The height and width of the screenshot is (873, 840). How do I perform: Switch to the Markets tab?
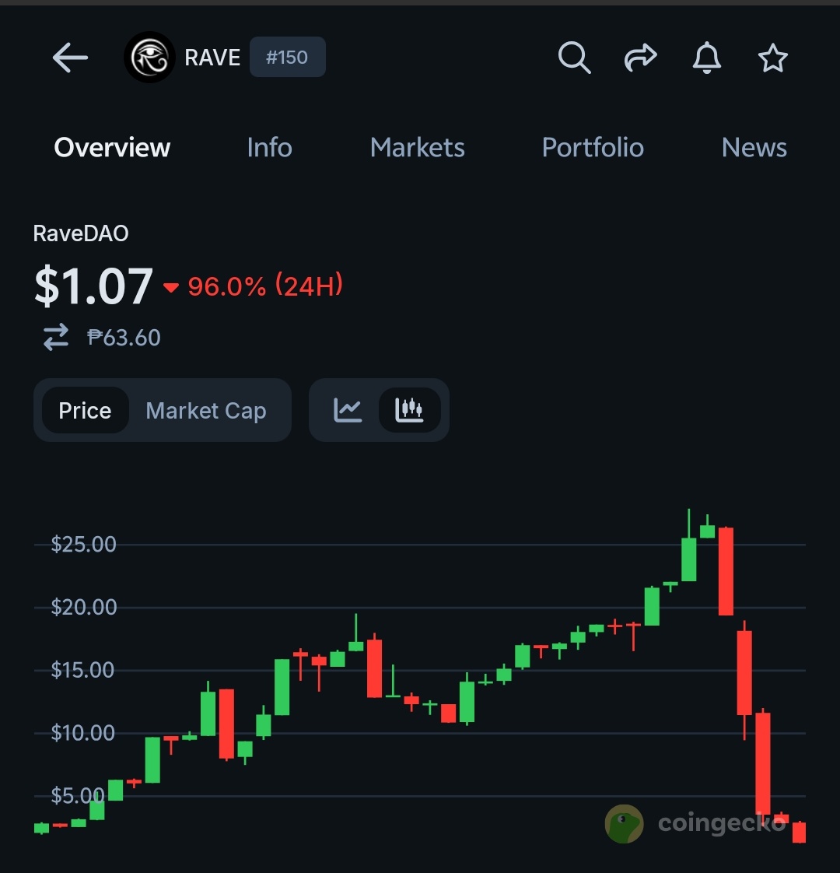pos(418,148)
